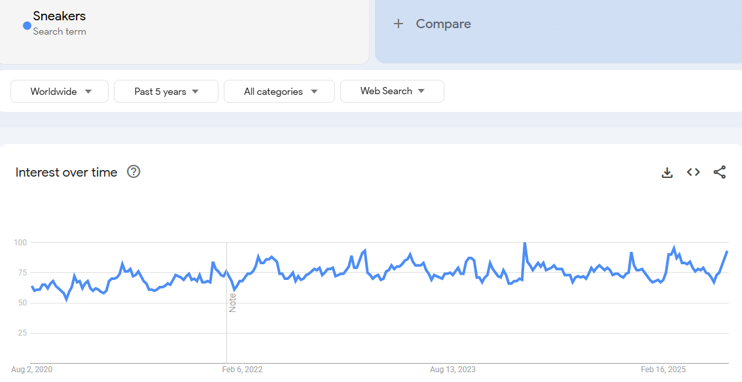Click the Feb 6, 2022 axis label

(x=242, y=370)
